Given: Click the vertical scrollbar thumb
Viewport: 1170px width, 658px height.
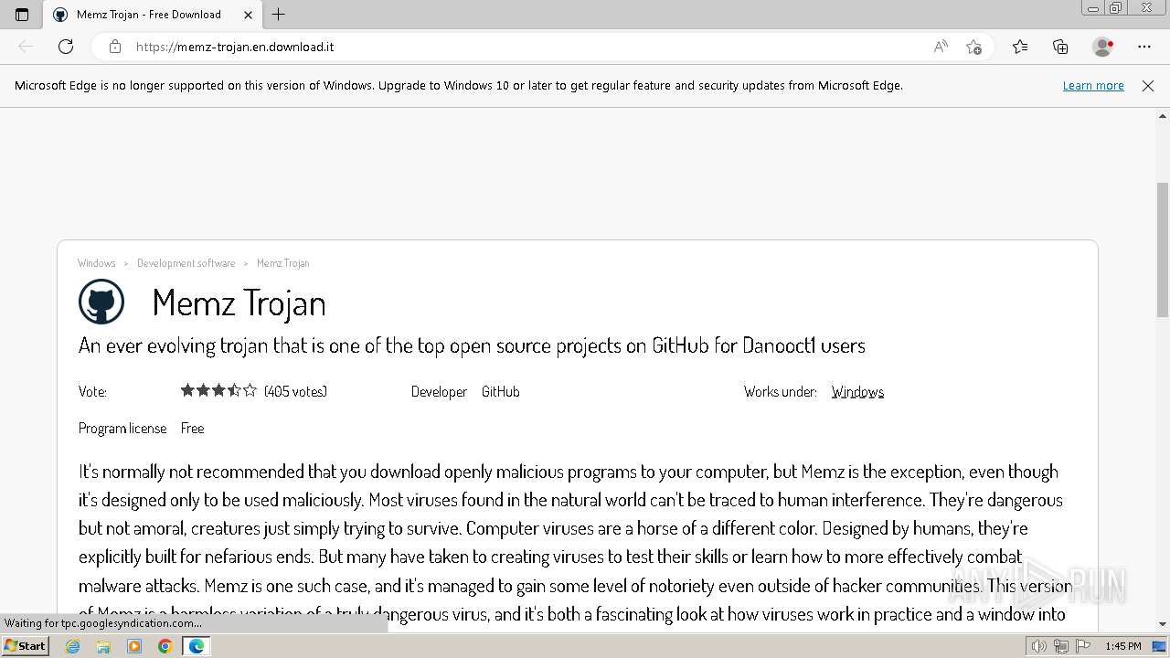Looking at the screenshot, I should coord(1163,249).
